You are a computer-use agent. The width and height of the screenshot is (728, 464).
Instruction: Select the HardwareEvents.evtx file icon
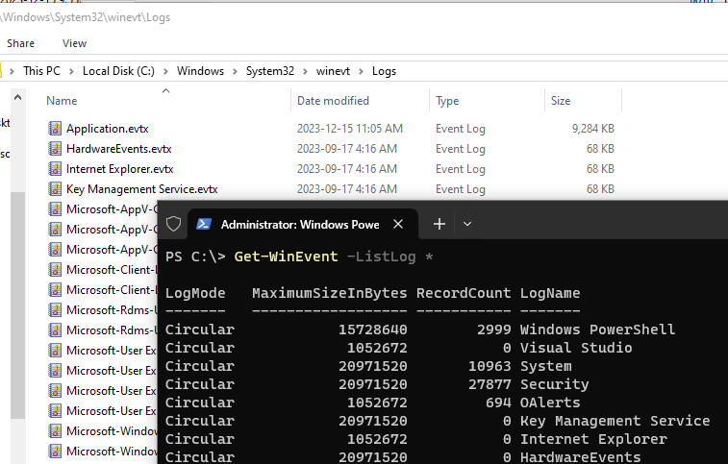pyautogui.click(x=55, y=149)
